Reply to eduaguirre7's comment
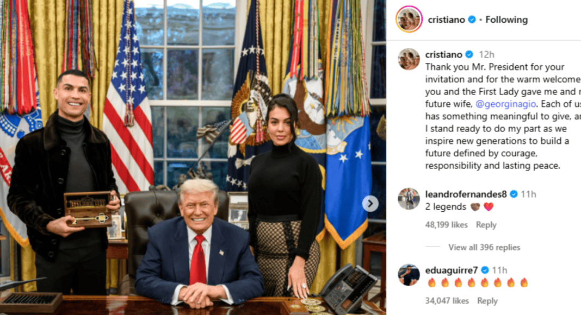 pyautogui.click(x=487, y=301)
